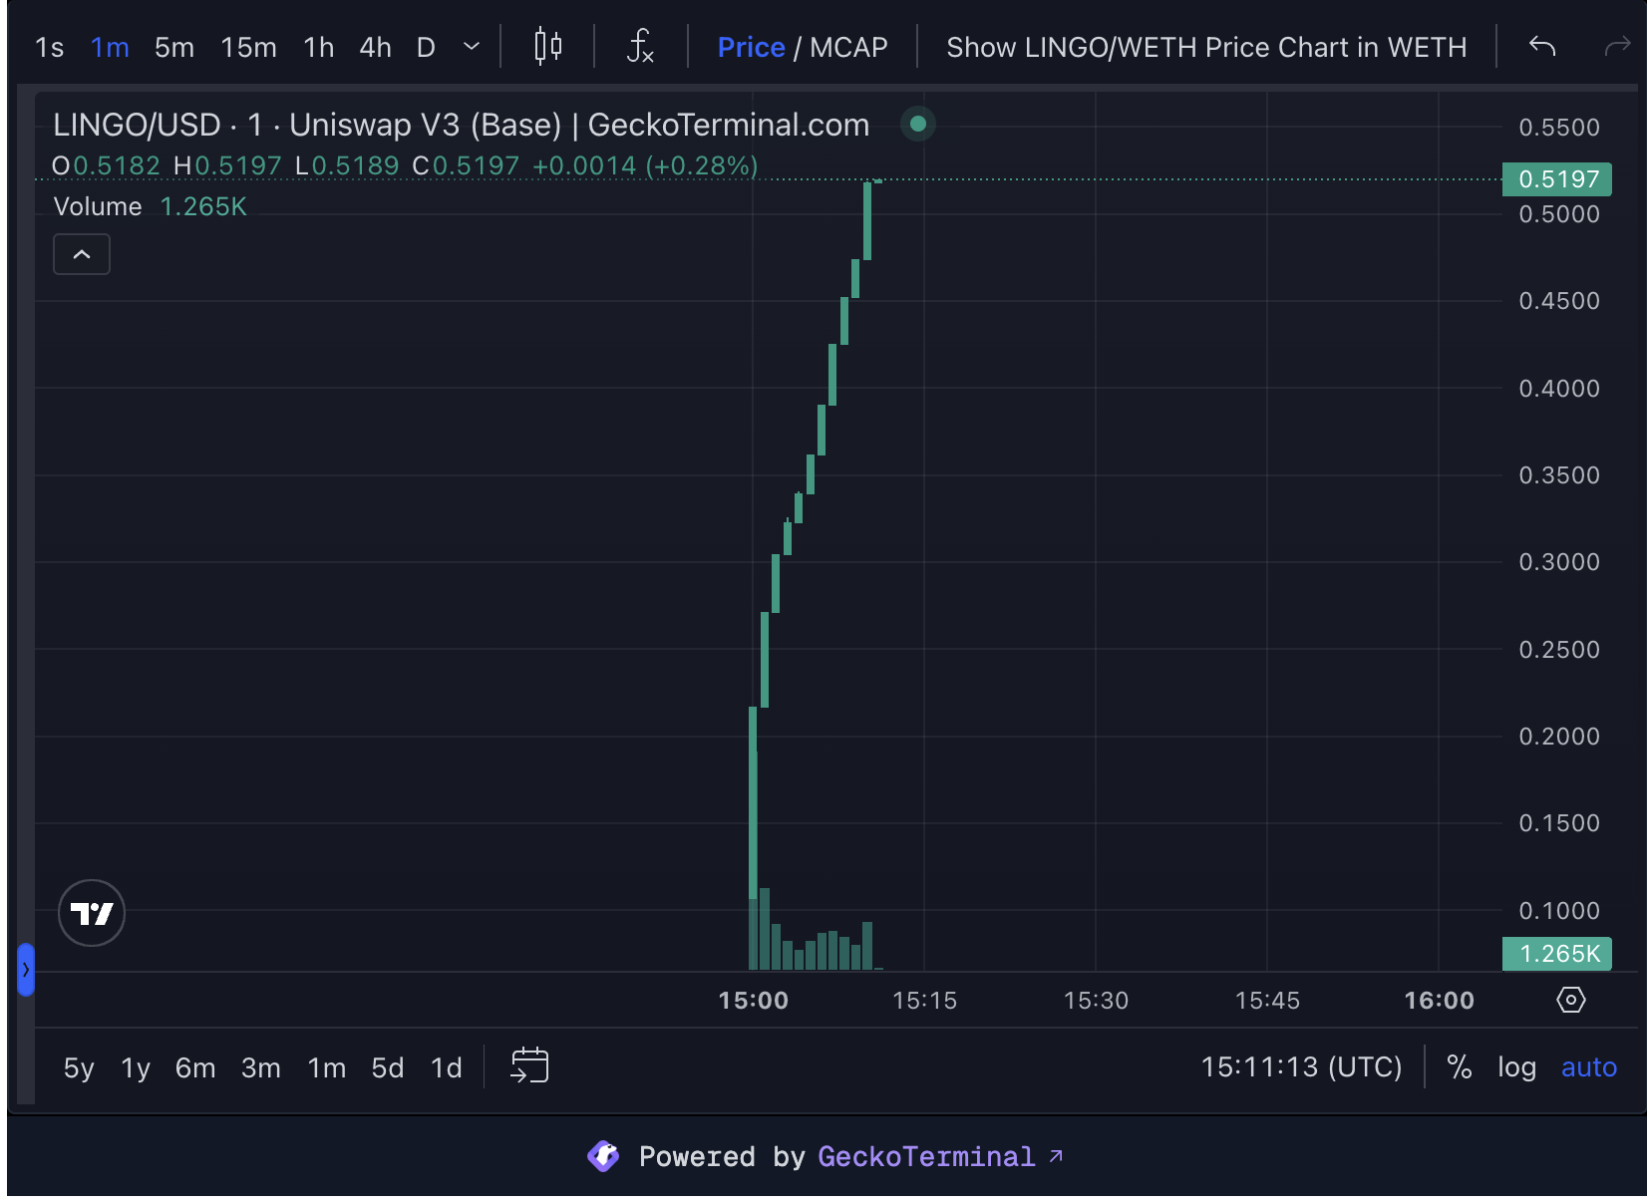Select the 1d range button
Image resolution: width=1649 pixels, height=1204 pixels.
coord(446,1066)
